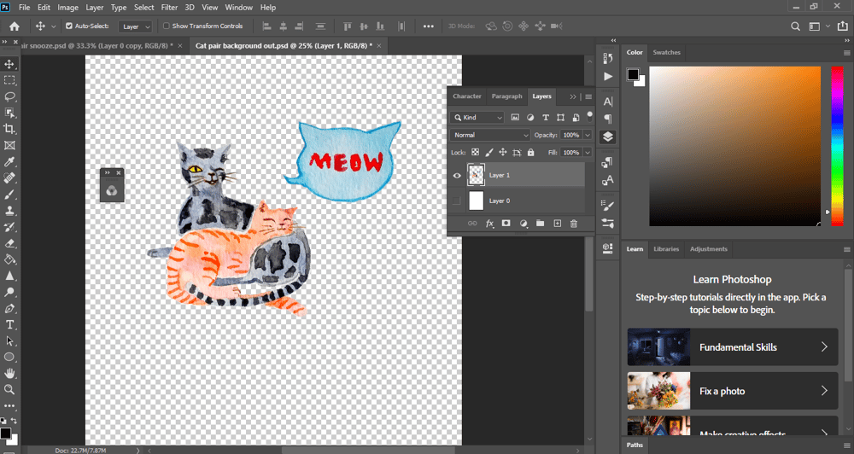Click the rainbow hue slider strip
The image size is (854, 454).
pyautogui.click(x=837, y=147)
